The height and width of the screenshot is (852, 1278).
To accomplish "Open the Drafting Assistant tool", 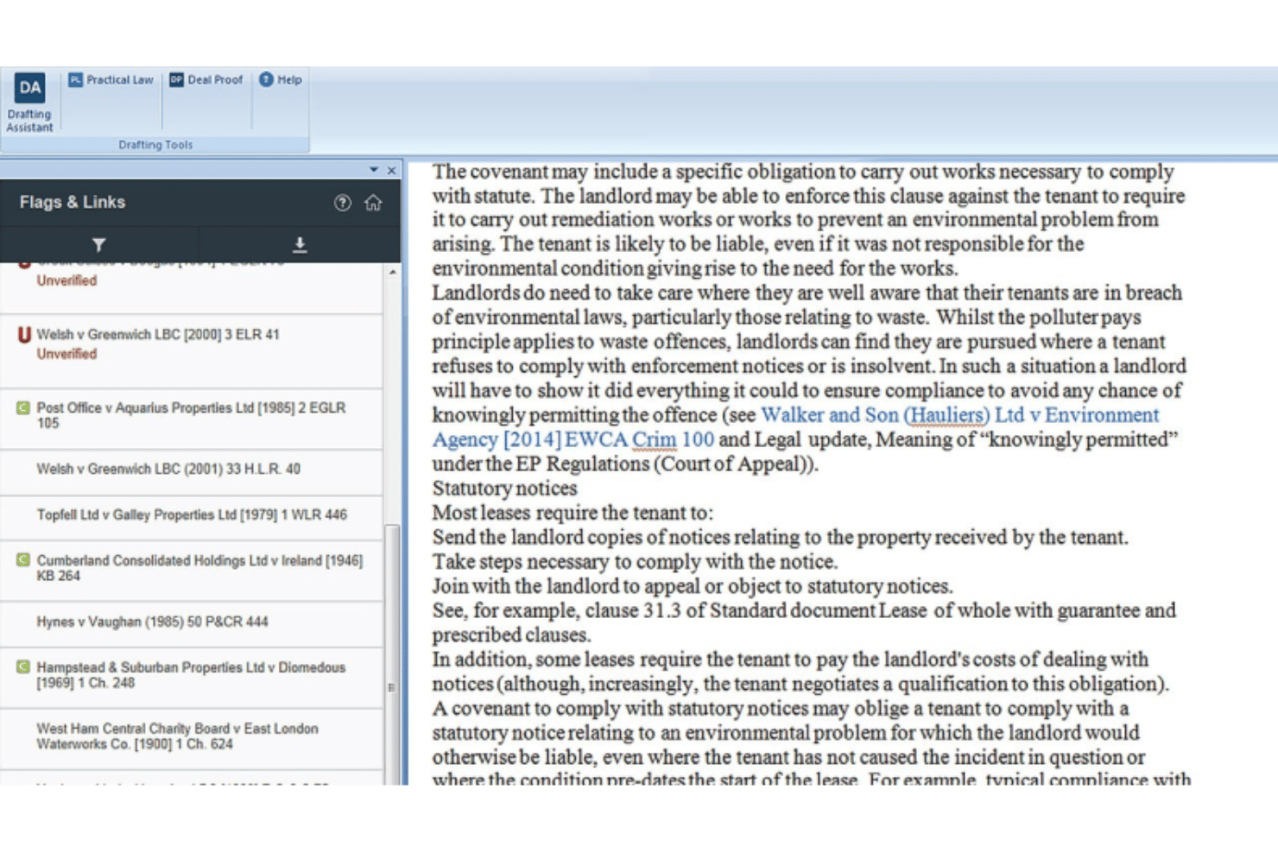I will (30, 103).
